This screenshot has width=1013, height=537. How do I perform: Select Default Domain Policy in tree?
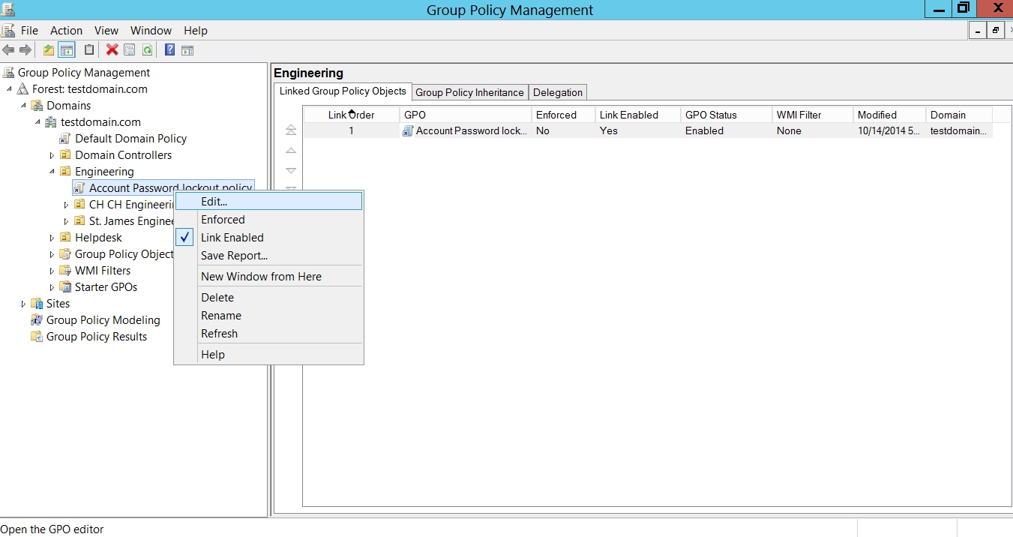[130, 139]
